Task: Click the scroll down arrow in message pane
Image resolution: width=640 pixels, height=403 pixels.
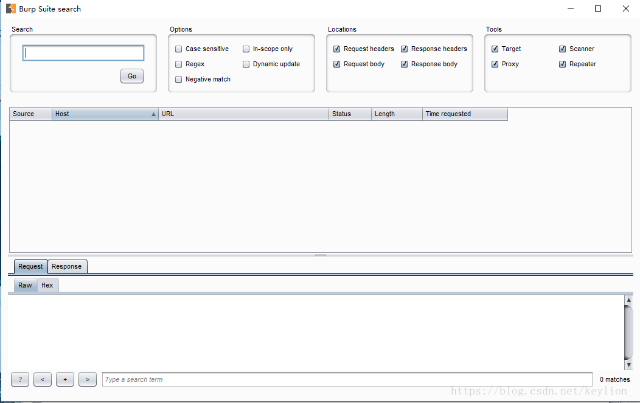Action: click(628, 365)
